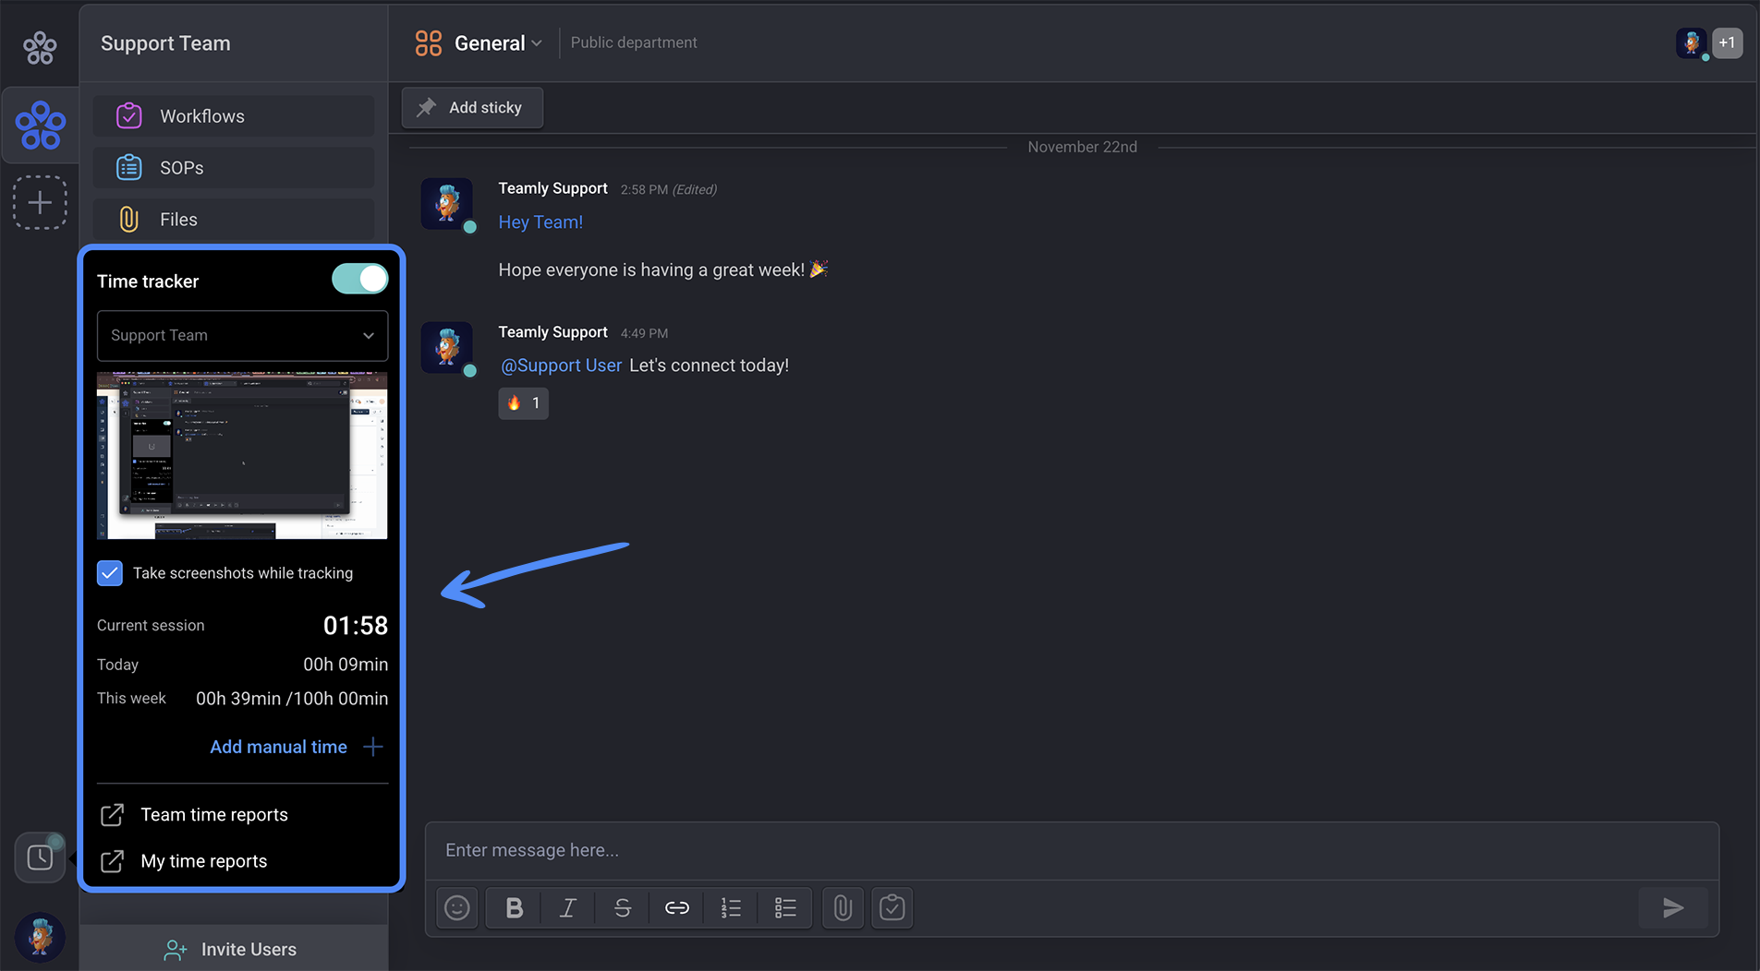
Task: Click Teamly Support avatar on 2:58 PM message
Action: tap(447, 204)
